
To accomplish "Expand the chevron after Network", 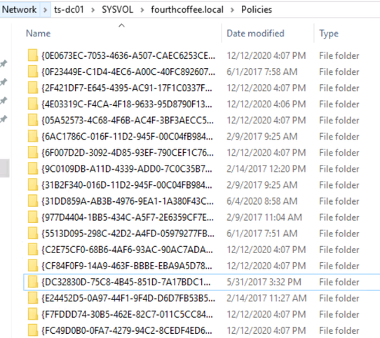I will click(x=45, y=10).
